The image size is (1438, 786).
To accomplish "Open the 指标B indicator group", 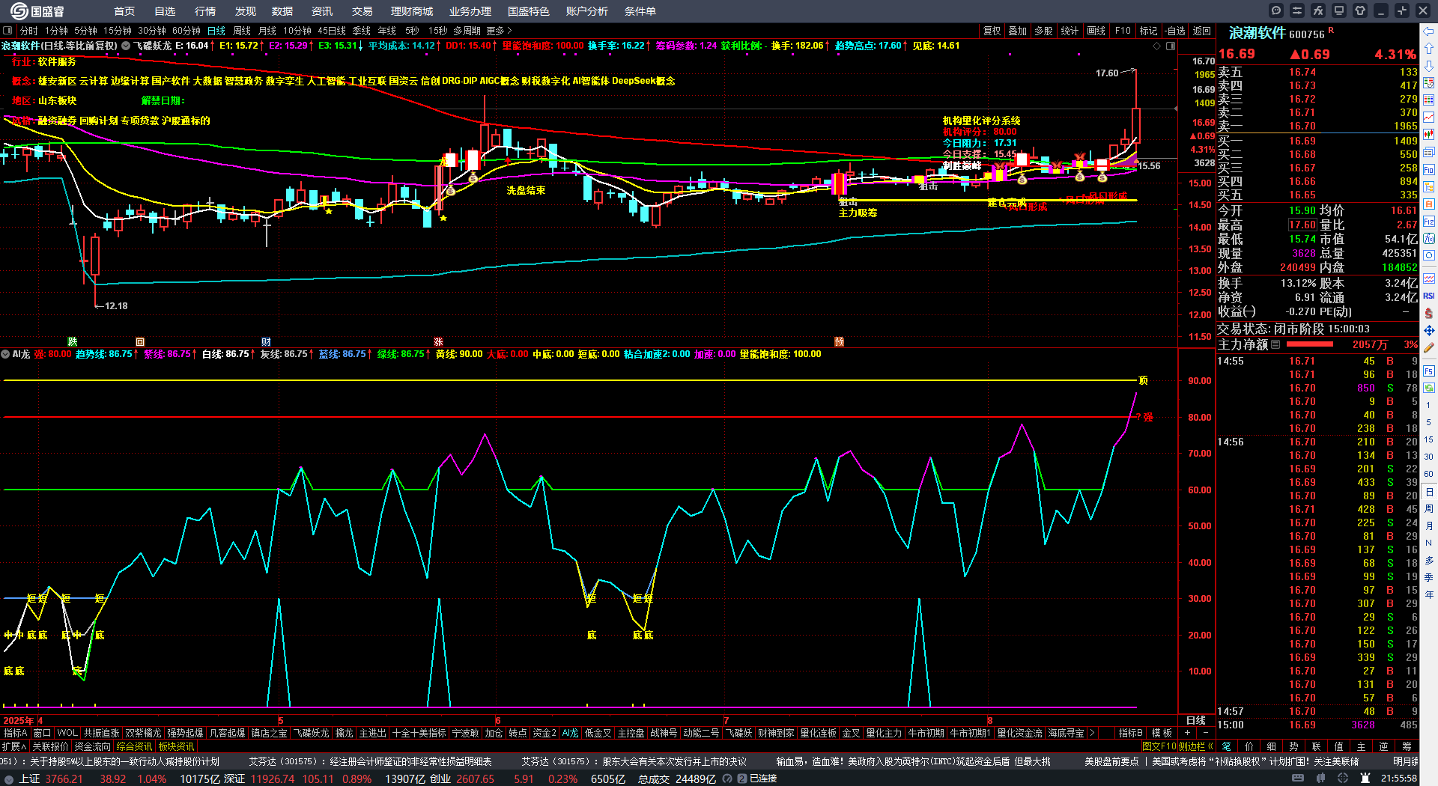I will [x=1131, y=733].
